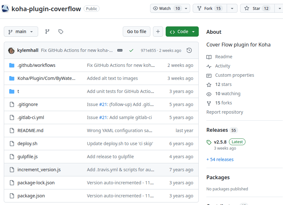Expand the Fork options dropdown arrow
The width and height of the screenshot is (283, 205).
tap(232, 8)
